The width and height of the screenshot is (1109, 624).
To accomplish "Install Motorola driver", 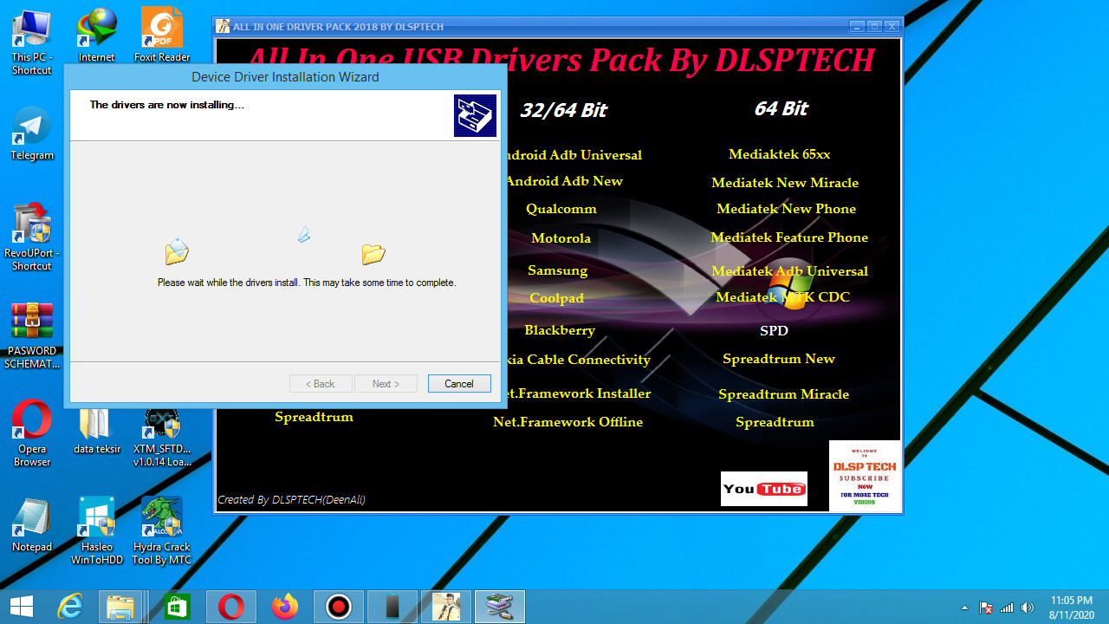I will (x=561, y=238).
